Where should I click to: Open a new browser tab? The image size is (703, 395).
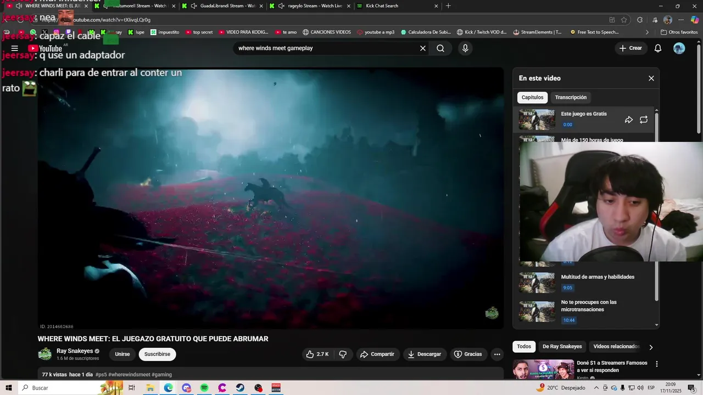point(448,6)
